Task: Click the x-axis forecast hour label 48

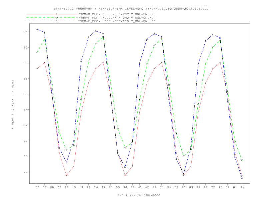Action: 154,187
